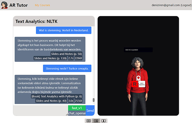Toggle the chat_openai engine option
The width and height of the screenshot is (192, 123).
coord(77,113)
